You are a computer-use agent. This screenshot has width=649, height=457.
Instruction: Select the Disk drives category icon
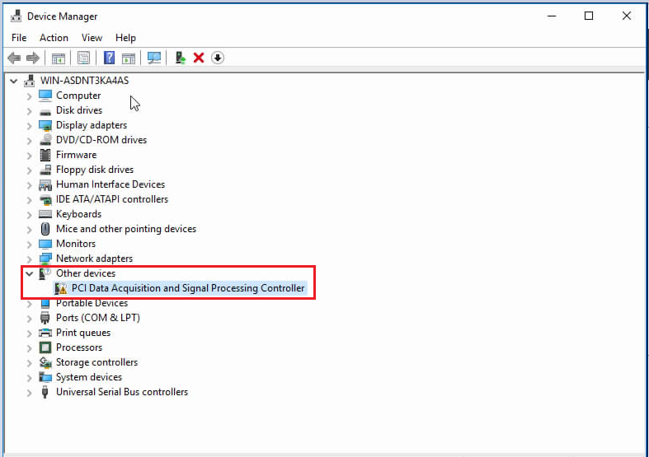45,111
